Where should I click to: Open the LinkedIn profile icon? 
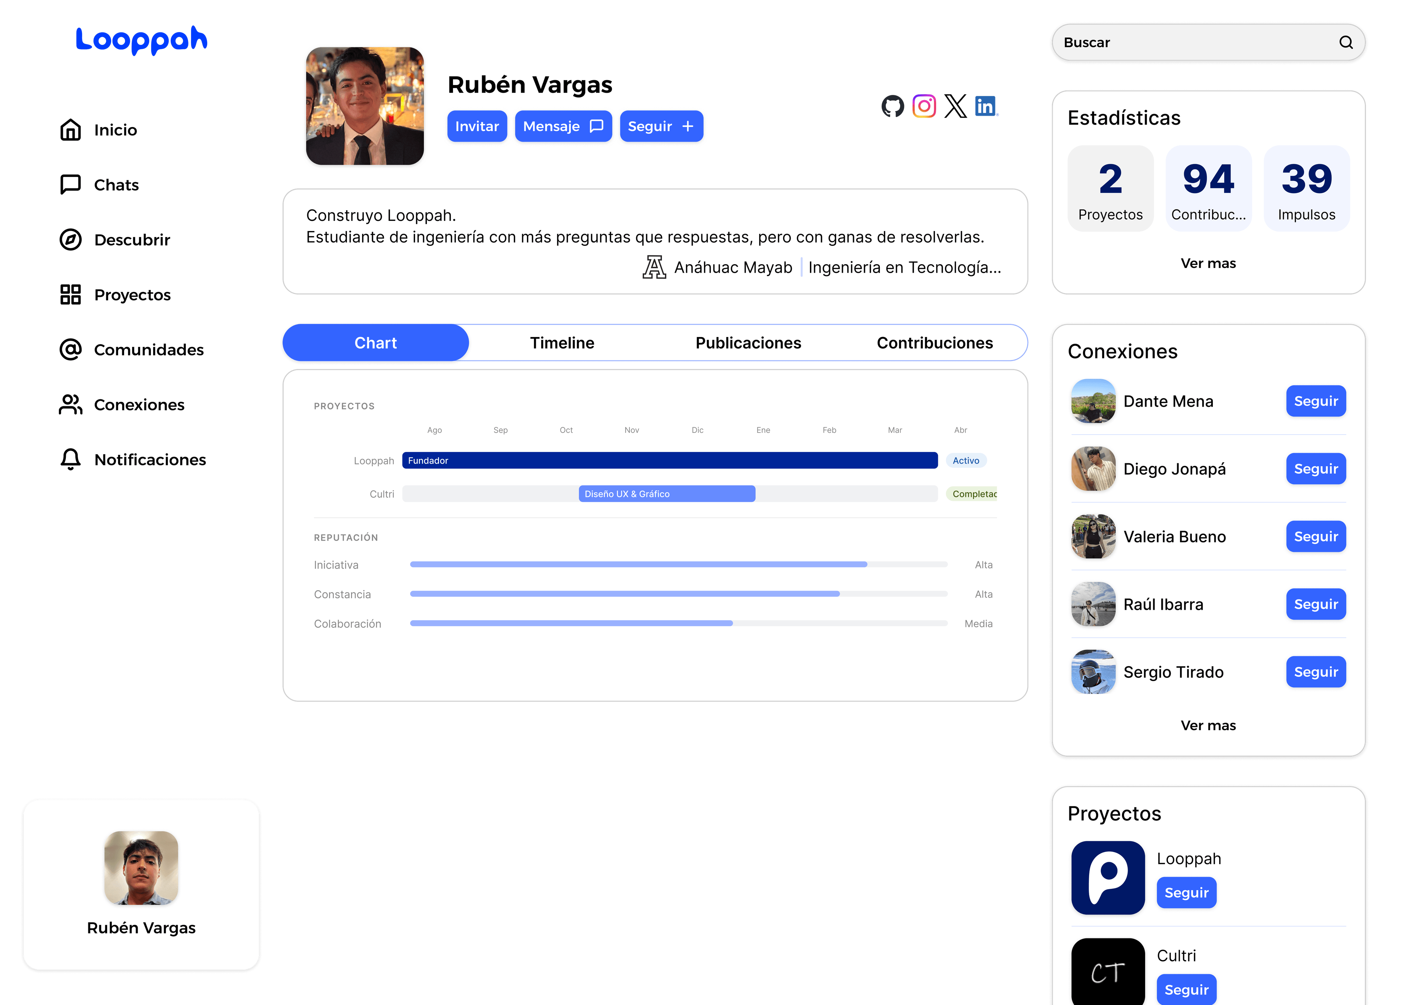coord(986,106)
